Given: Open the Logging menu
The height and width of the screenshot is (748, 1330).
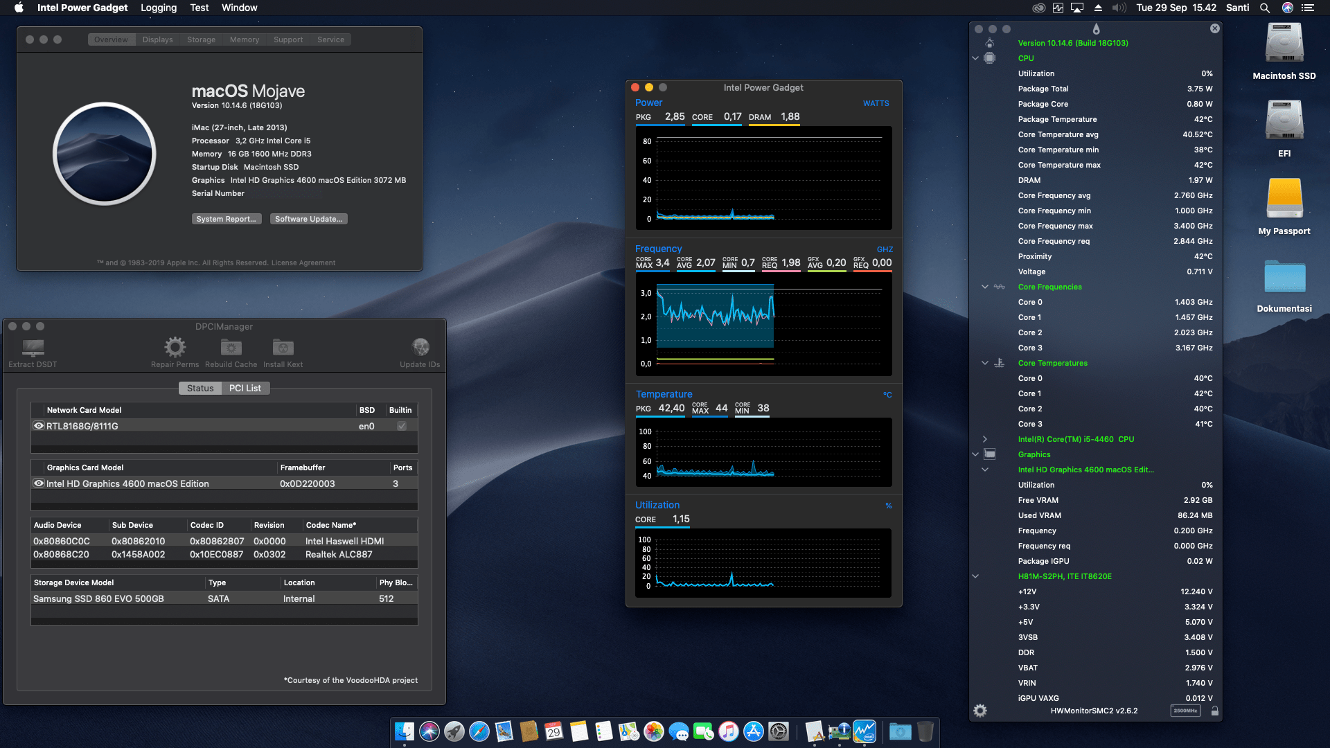Looking at the screenshot, I should [158, 8].
